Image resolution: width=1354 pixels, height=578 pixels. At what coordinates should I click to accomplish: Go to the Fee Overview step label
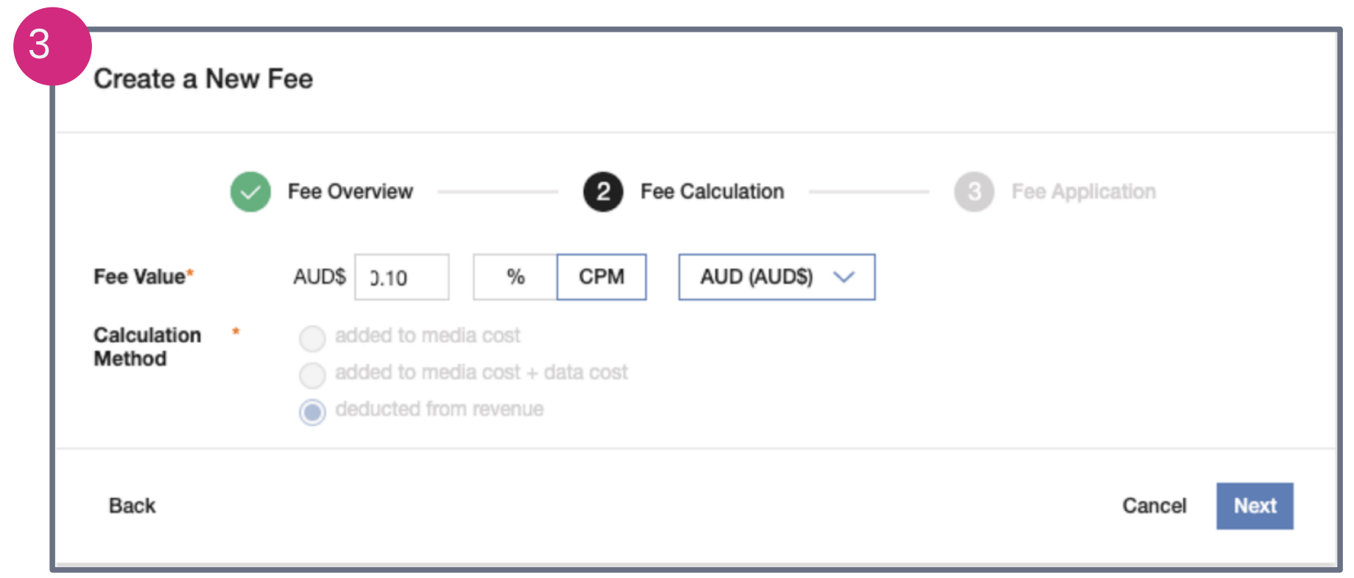(350, 192)
